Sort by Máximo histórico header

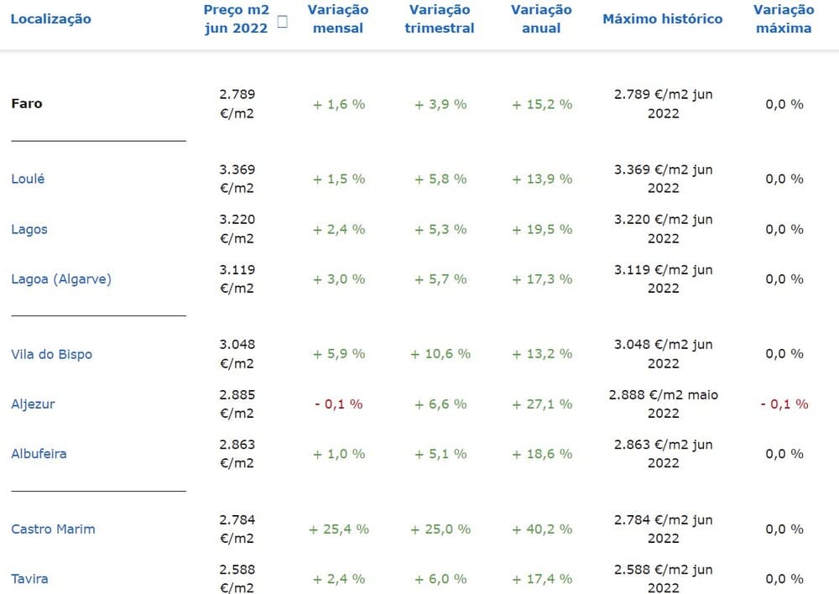[663, 19]
